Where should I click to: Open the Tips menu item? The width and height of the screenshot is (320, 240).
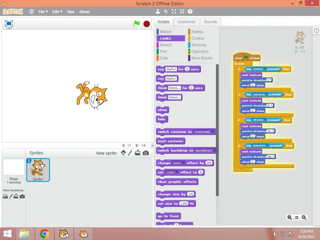coord(70,12)
